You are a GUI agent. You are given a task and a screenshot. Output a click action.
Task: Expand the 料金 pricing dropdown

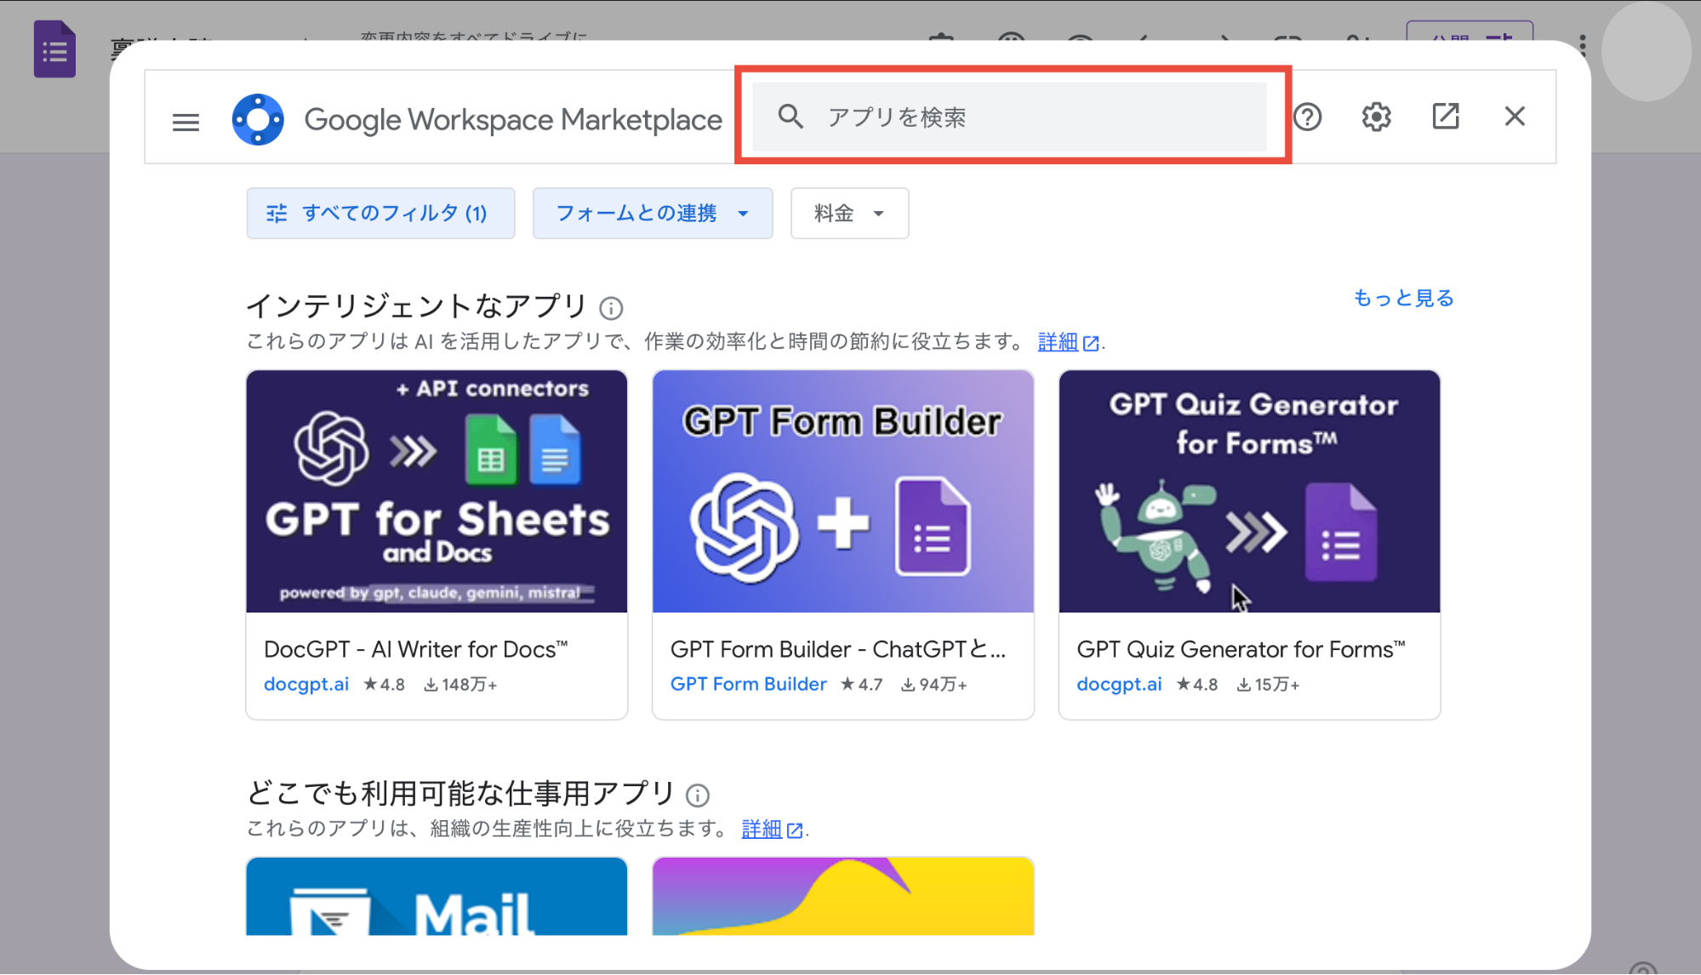pyautogui.click(x=849, y=213)
